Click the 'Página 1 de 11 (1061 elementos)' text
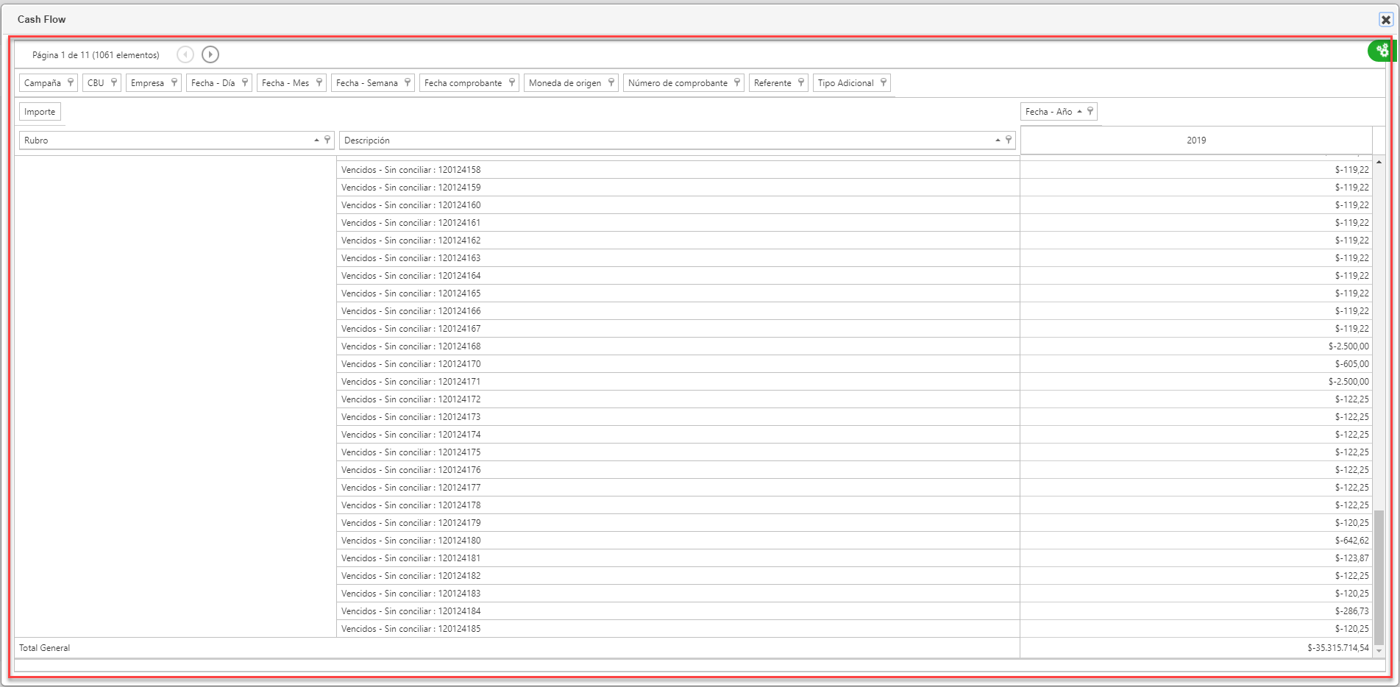 coord(96,55)
